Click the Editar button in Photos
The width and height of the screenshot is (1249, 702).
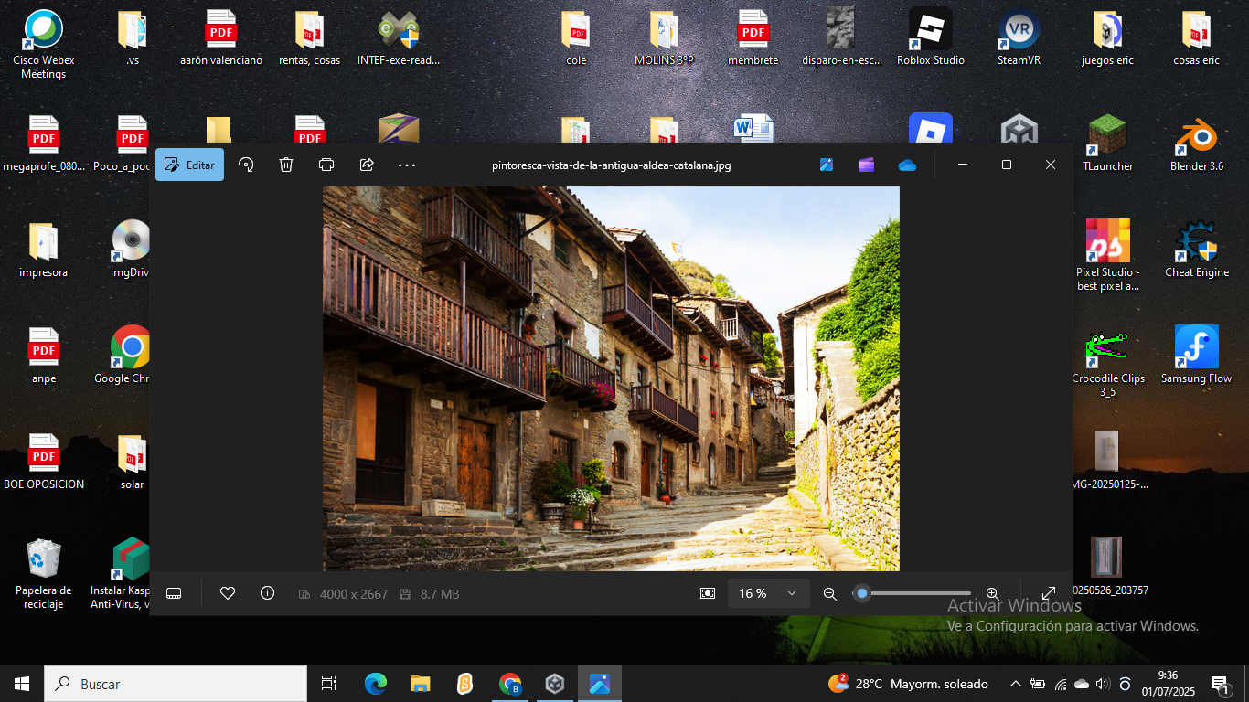point(189,165)
